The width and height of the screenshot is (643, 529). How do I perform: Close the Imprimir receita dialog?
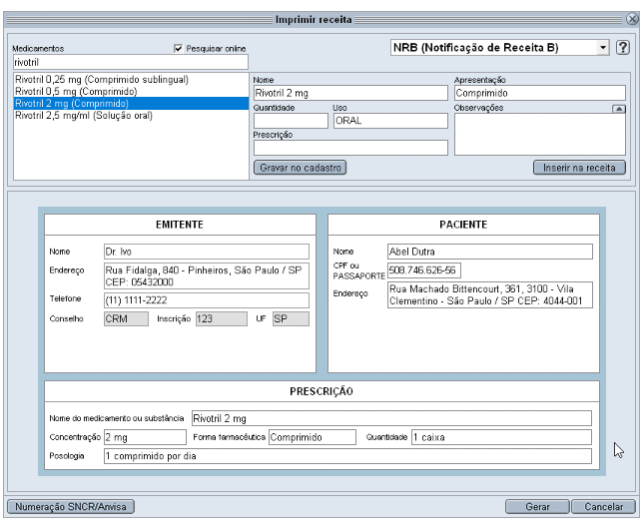pos(632,19)
